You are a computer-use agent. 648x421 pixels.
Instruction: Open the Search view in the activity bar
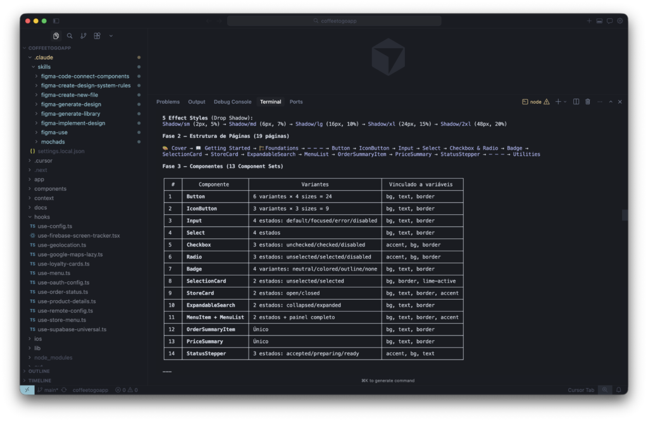(70, 36)
